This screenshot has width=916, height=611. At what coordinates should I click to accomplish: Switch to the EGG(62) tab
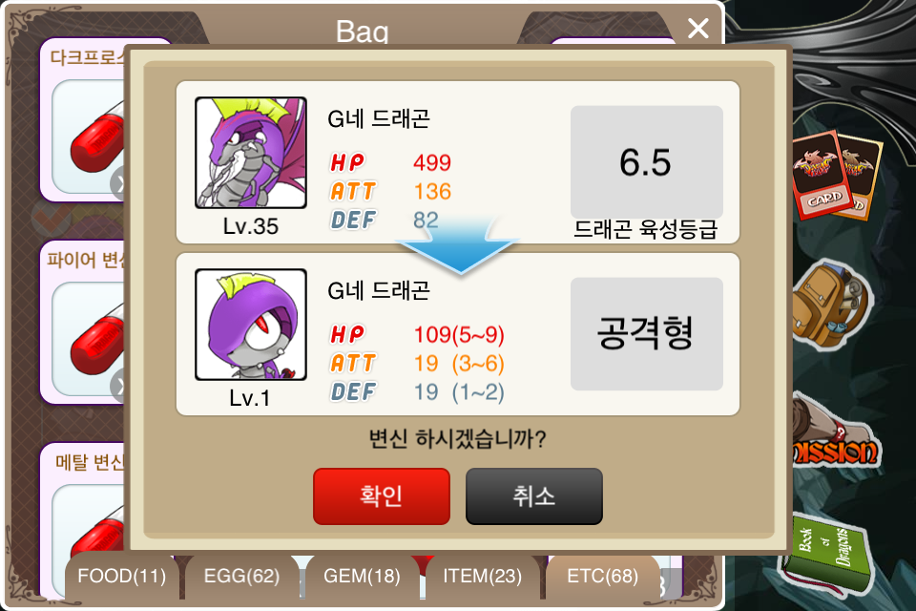pos(241,576)
